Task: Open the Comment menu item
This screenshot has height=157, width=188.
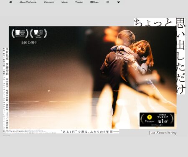Action: tap(49, 2)
